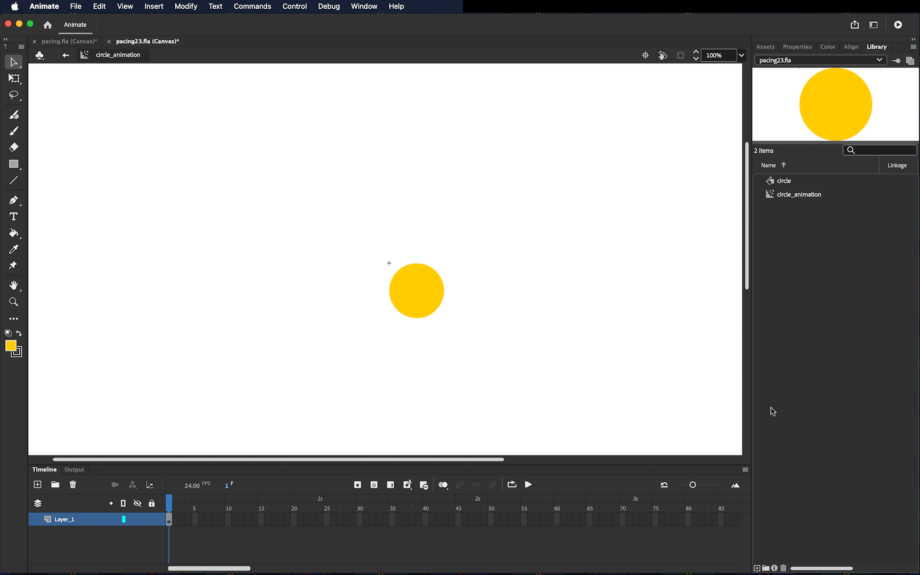
Task: Switch to the Properties tab
Action: click(x=797, y=47)
